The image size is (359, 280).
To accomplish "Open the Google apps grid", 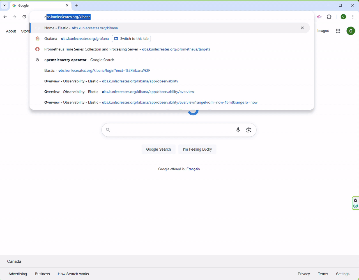I will [x=338, y=31].
